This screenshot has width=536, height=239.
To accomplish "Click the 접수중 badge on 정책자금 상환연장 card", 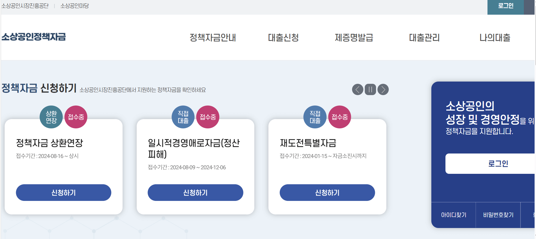I will point(76,117).
